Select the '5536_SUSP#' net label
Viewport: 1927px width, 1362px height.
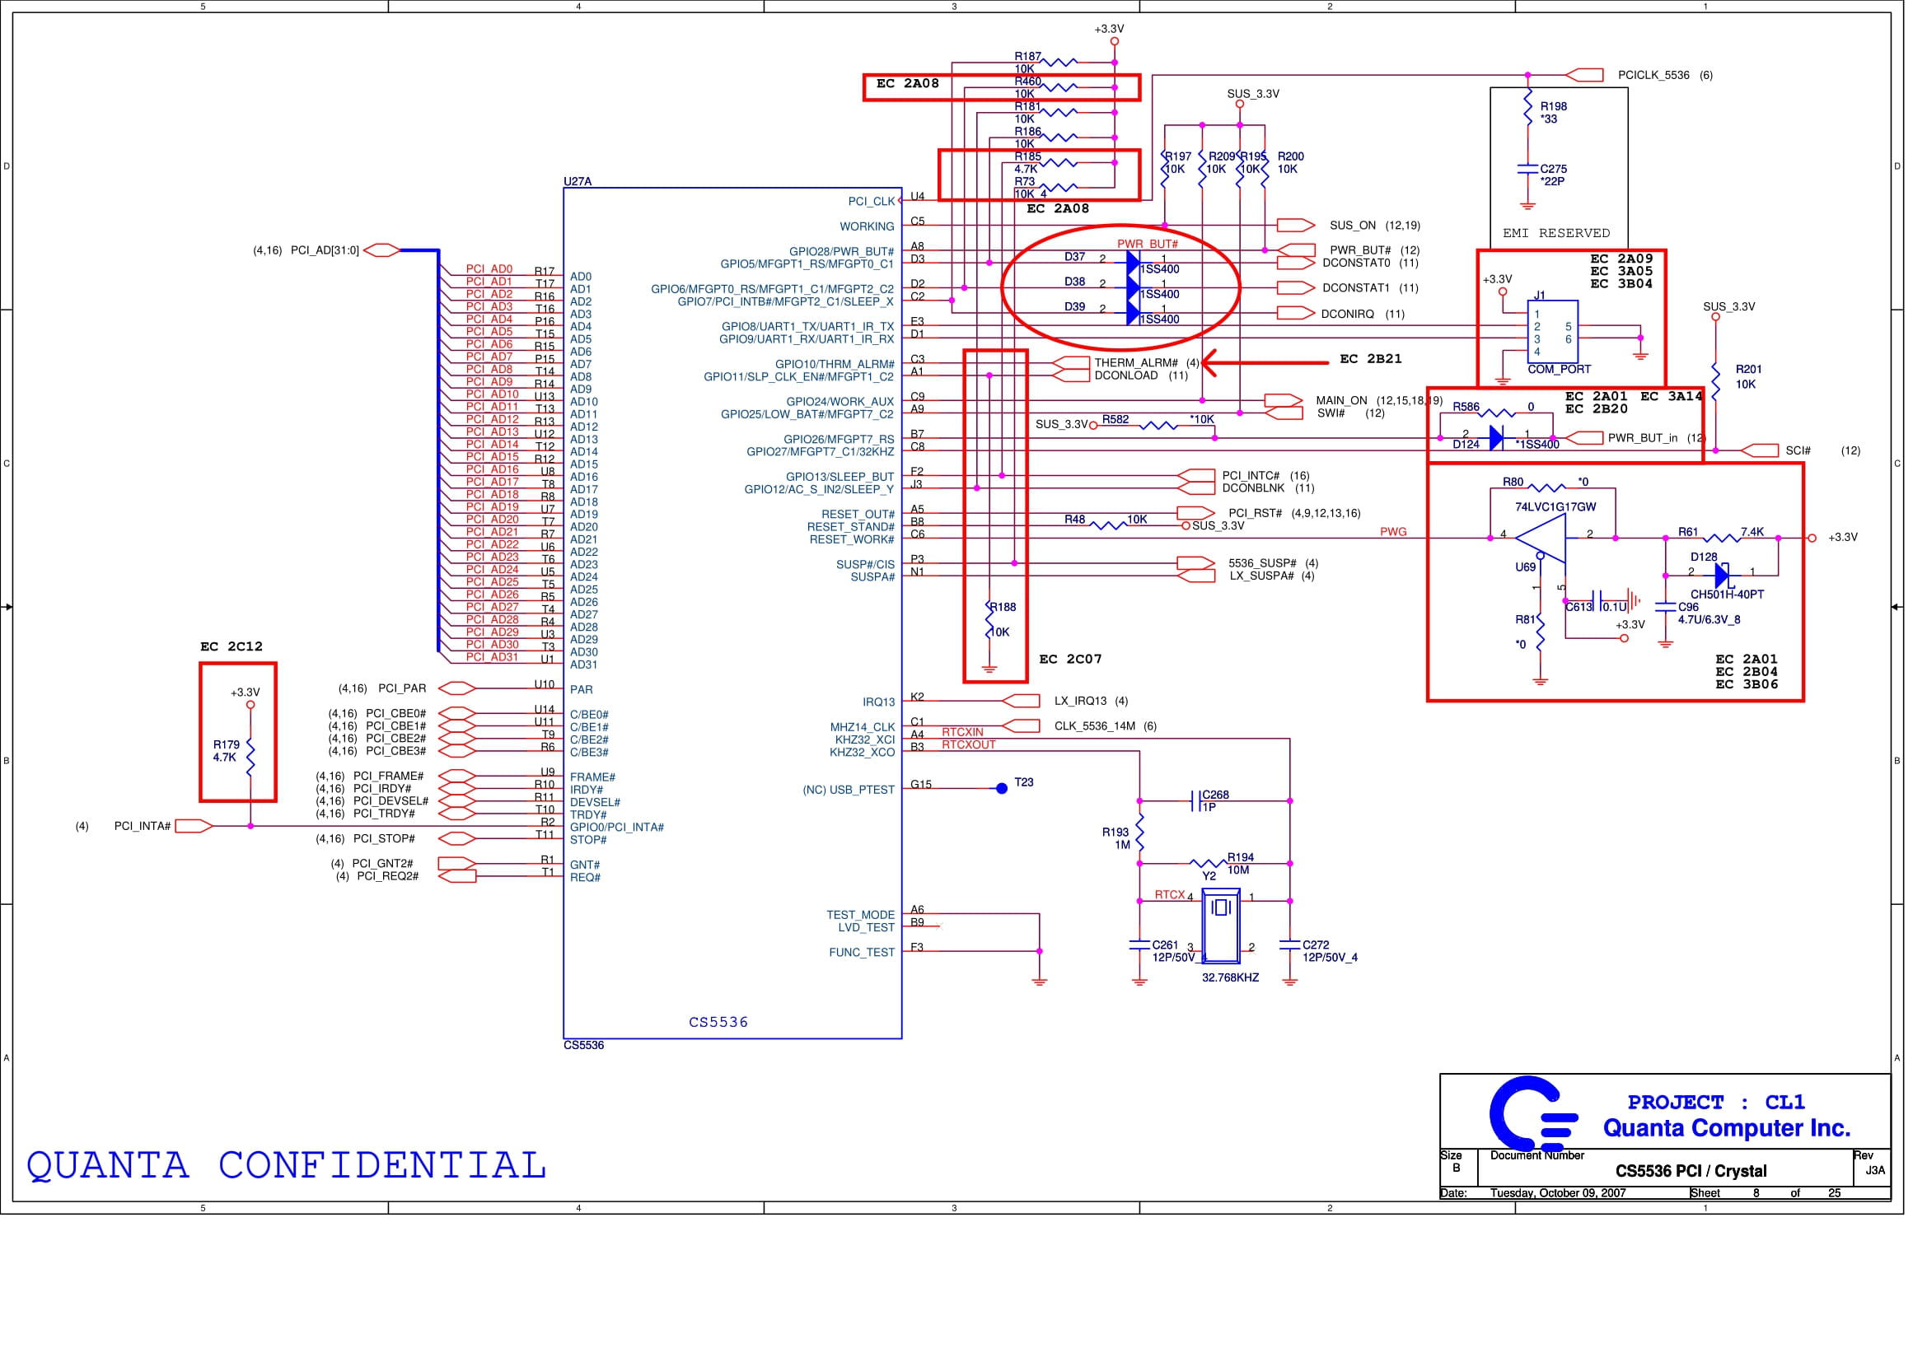1261,563
